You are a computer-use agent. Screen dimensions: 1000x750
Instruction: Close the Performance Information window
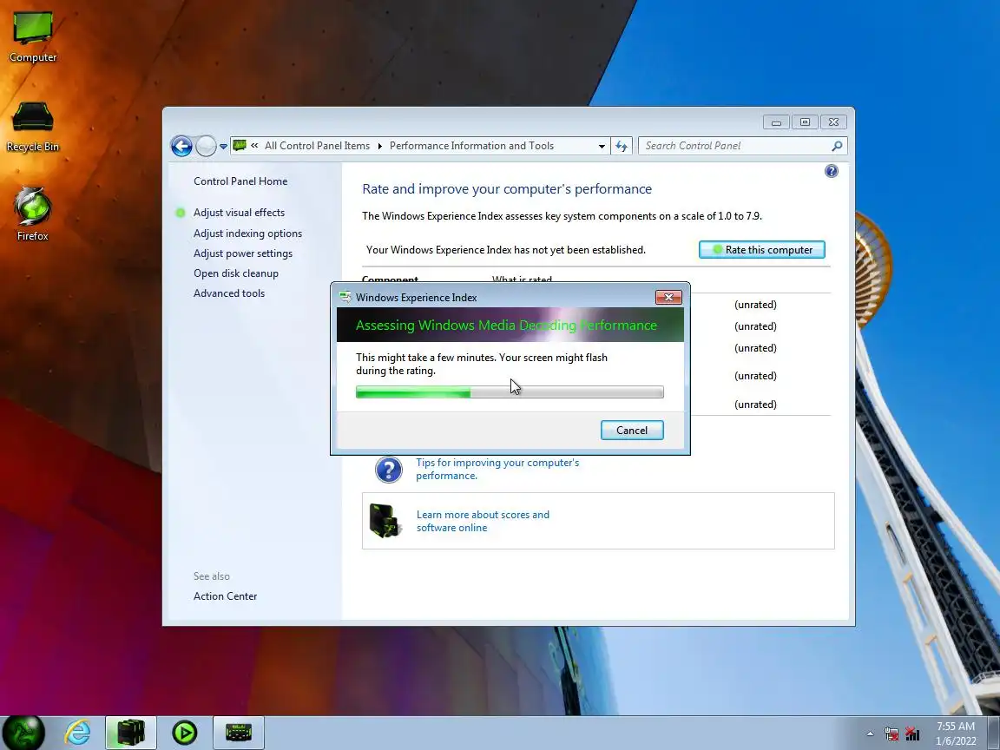(x=833, y=122)
